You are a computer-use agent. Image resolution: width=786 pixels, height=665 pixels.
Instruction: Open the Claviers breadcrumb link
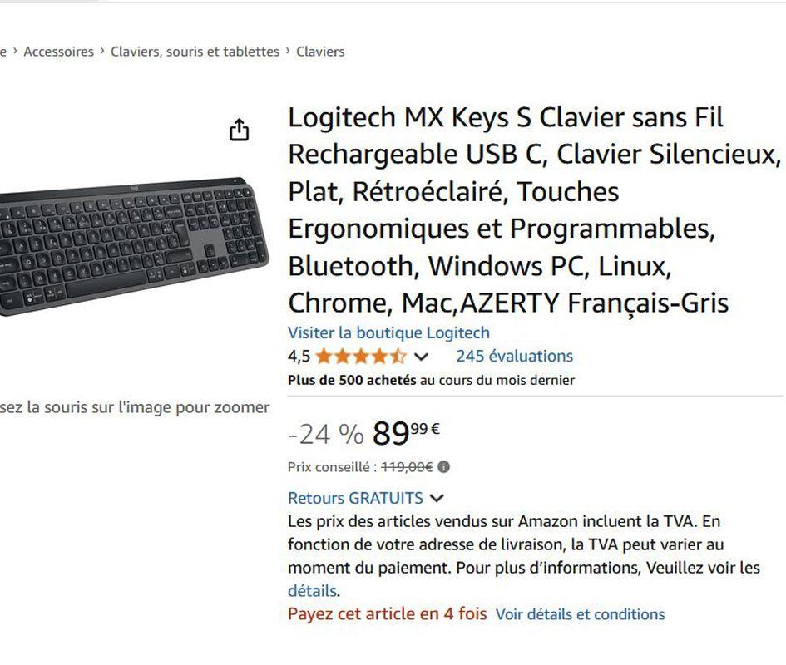(320, 52)
